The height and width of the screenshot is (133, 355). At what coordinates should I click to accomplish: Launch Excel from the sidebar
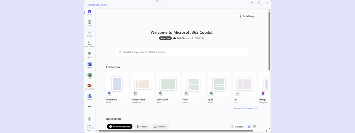89,76
